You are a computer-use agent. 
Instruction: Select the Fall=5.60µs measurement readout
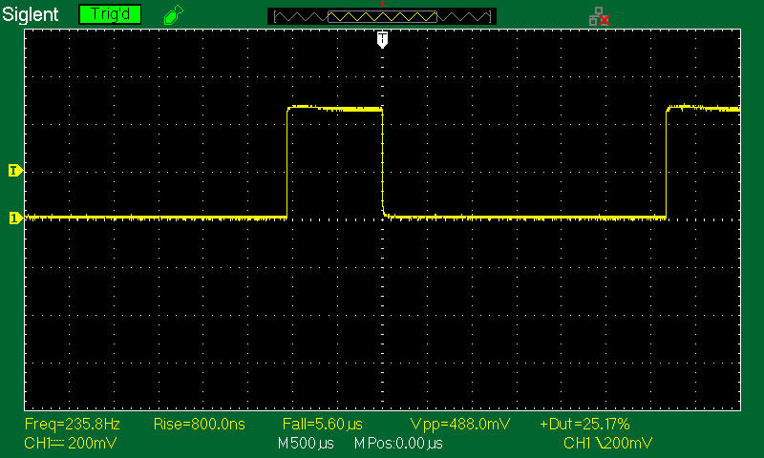(x=323, y=424)
